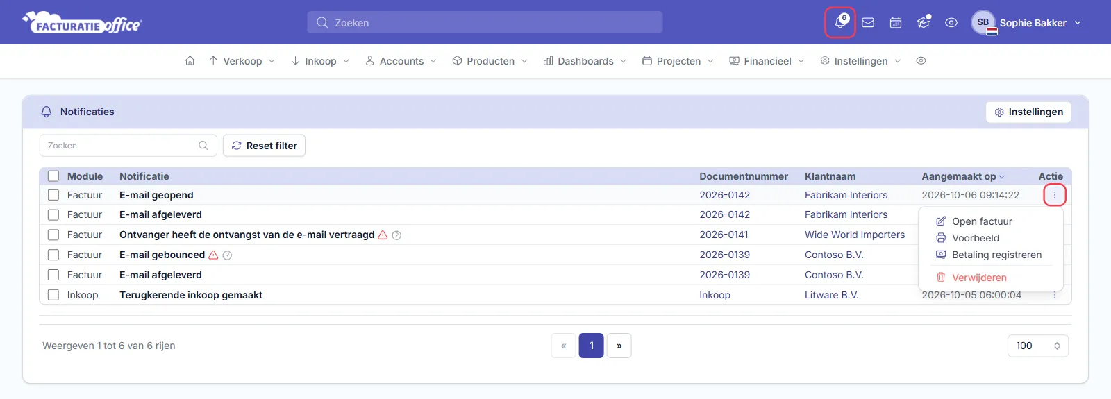Open Contoso B.V. link in gebounced row
The image size is (1111, 399).
click(x=834, y=255)
